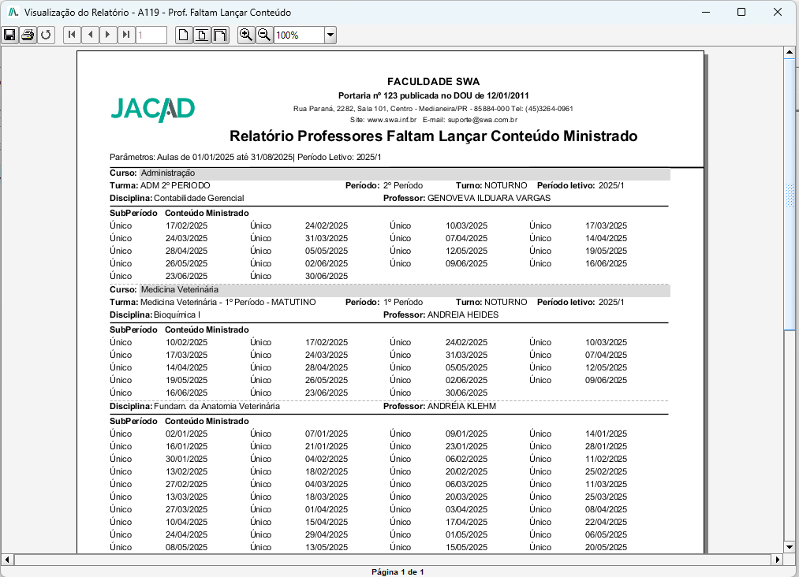Jump to the last page
799x577 pixels.
(x=125, y=35)
